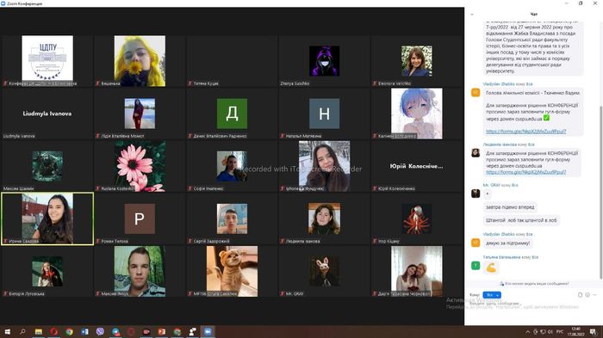Click the system tray volume icon
This screenshot has height=338, width=603.
550,332
